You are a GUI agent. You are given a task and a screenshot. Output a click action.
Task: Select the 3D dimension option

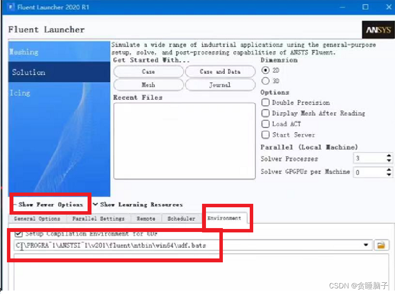[266, 81]
